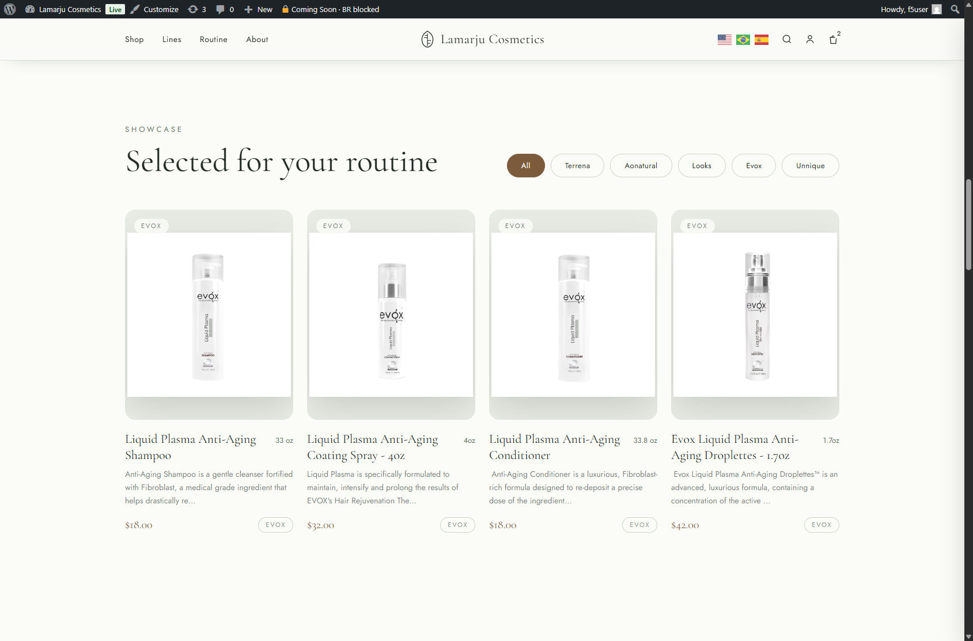Click the Lamarju Cosmetics site title
The height and width of the screenshot is (641, 973).
[493, 39]
